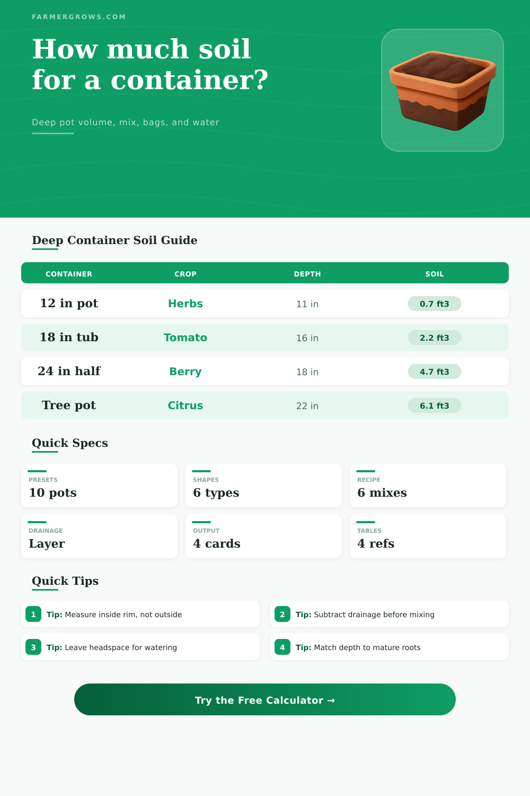
Task: Open the Output '4 cards' card
Action: (263, 537)
